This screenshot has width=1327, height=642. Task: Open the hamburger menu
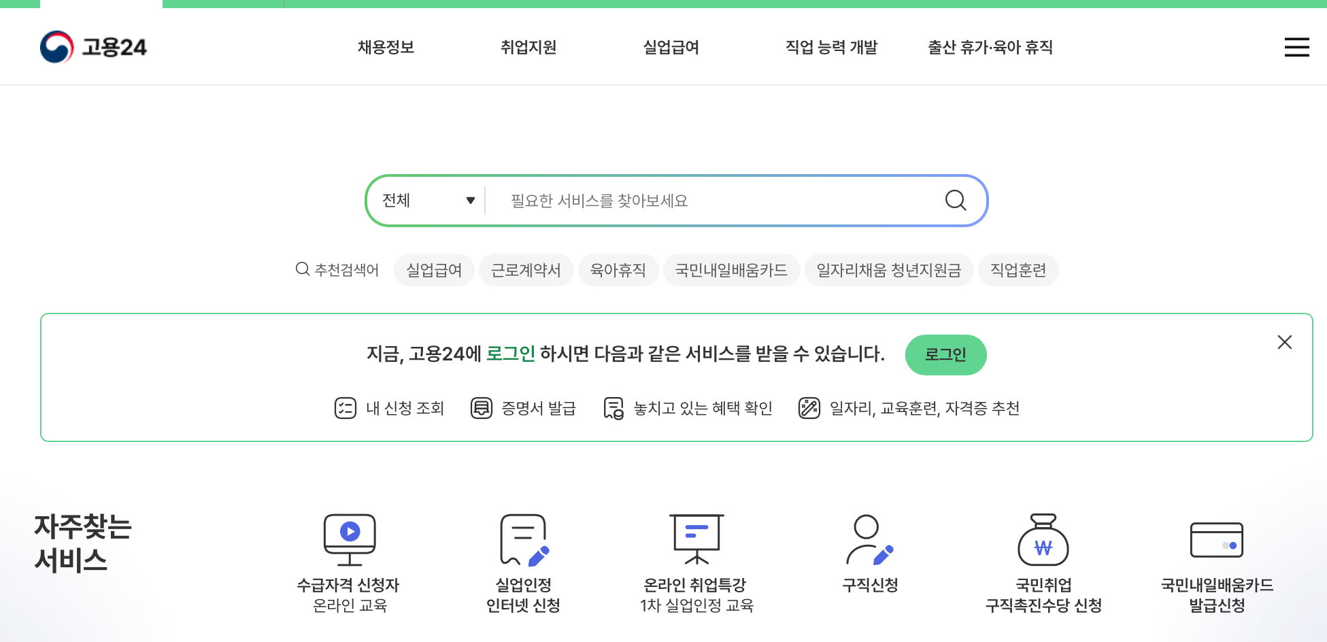point(1296,47)
